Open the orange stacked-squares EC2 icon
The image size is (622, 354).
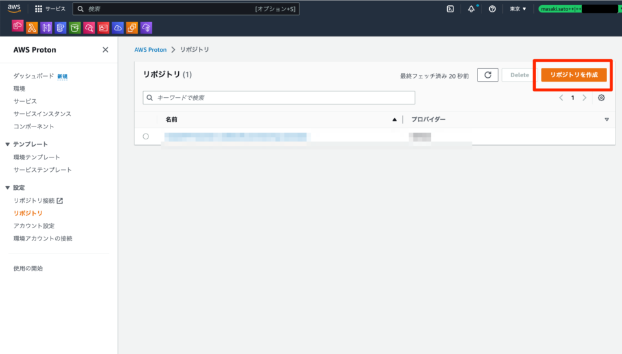[132, 27]
